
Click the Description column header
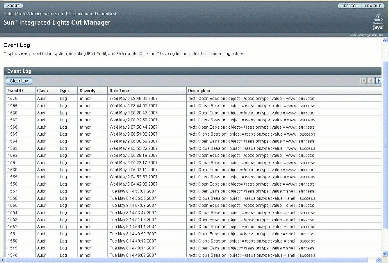[284, 91]
